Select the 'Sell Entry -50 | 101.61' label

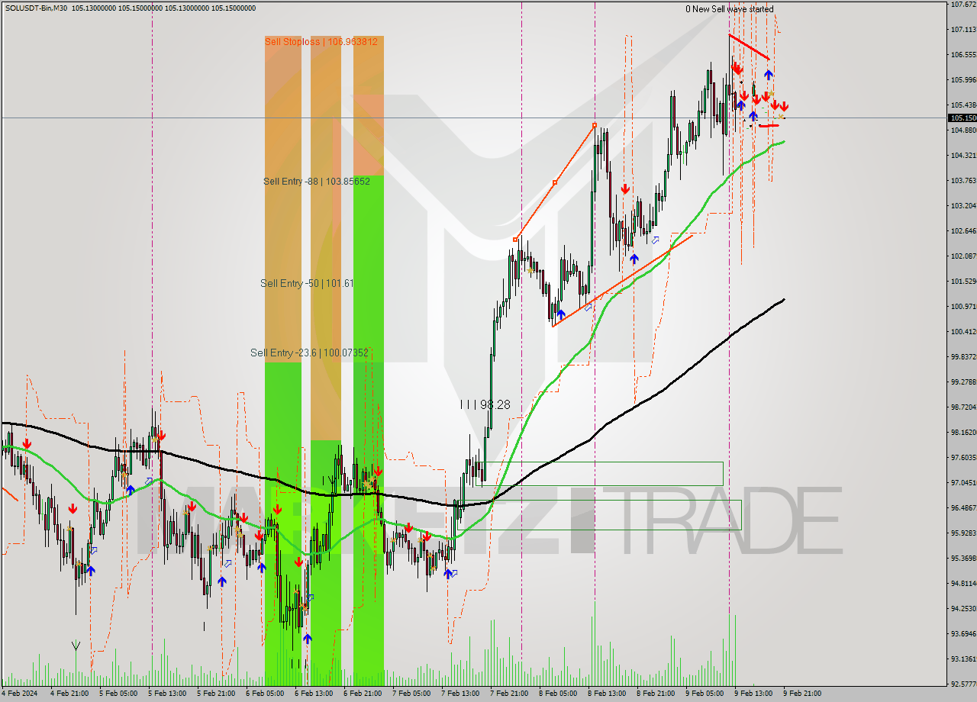[x=307, y=283]
